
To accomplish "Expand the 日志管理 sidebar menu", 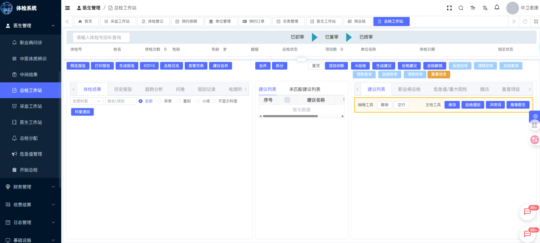I will (30, 222).
